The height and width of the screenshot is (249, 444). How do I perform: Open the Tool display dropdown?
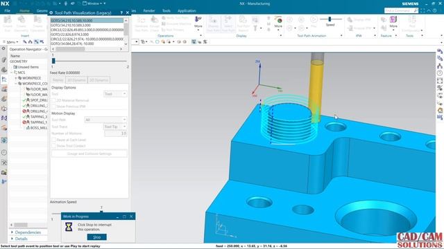click(x=115, y=94)
